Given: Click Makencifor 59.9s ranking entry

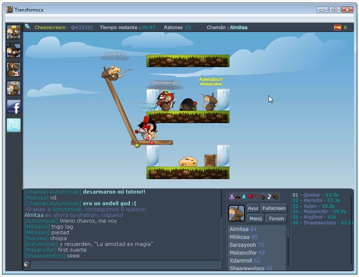Looking at the screenshot, I should [319, 212].
